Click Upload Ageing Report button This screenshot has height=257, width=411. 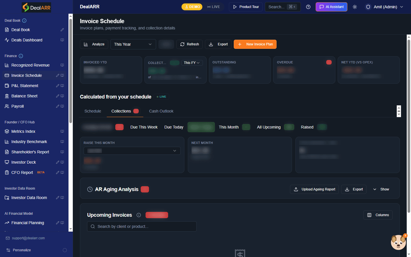[x=314, y=189]
